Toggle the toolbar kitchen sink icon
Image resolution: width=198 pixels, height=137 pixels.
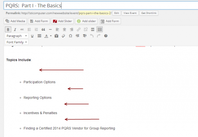pos(100,29)
